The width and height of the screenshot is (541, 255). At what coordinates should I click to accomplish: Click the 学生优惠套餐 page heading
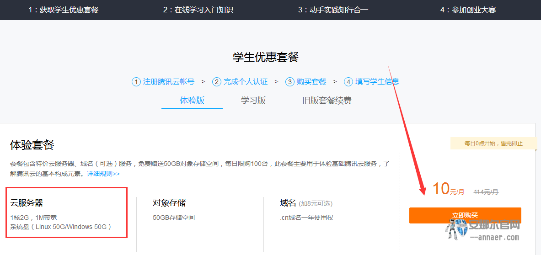point(266,57)
